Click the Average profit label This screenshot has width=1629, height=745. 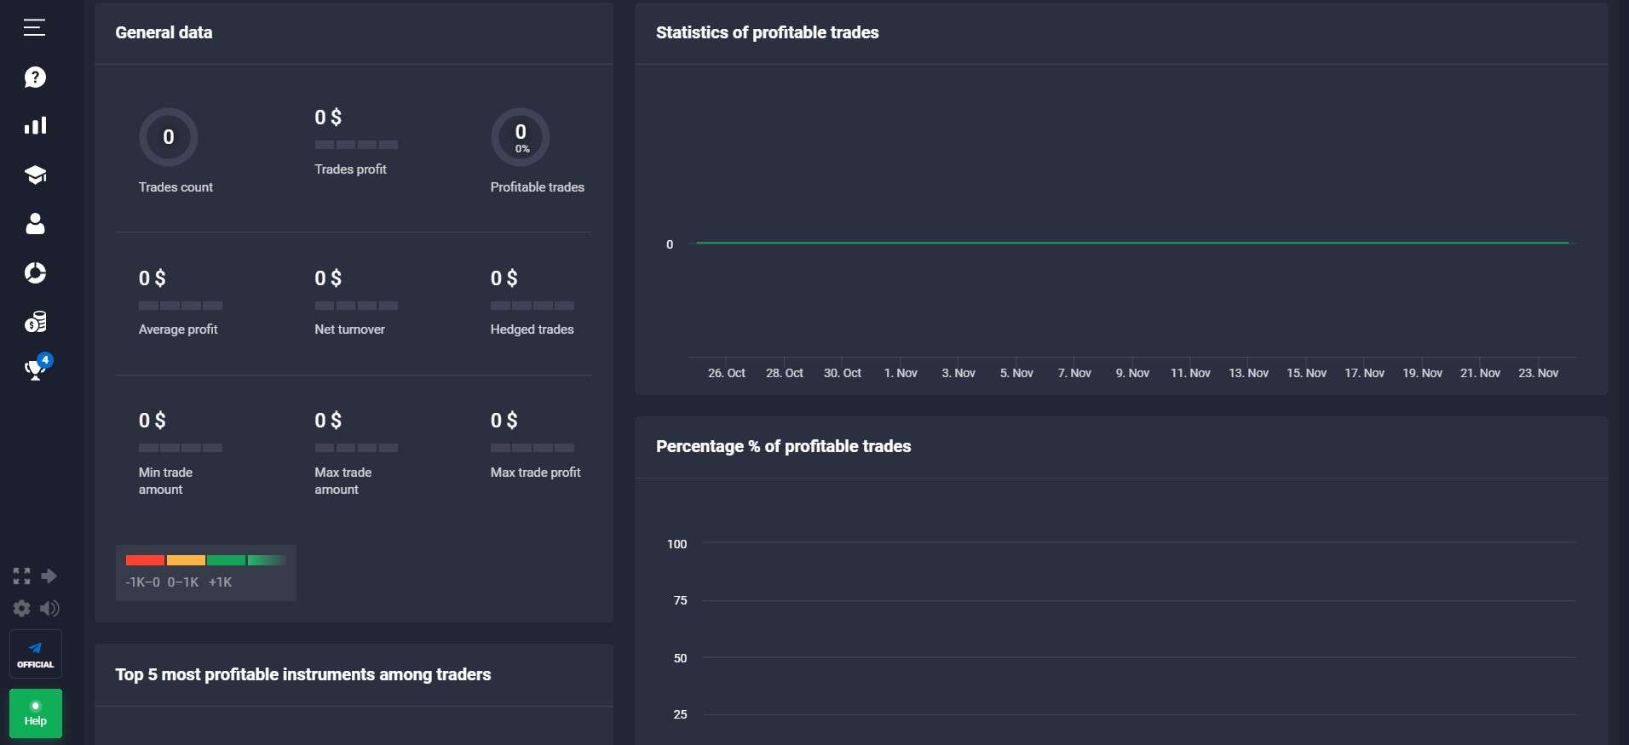pos(178,330)
